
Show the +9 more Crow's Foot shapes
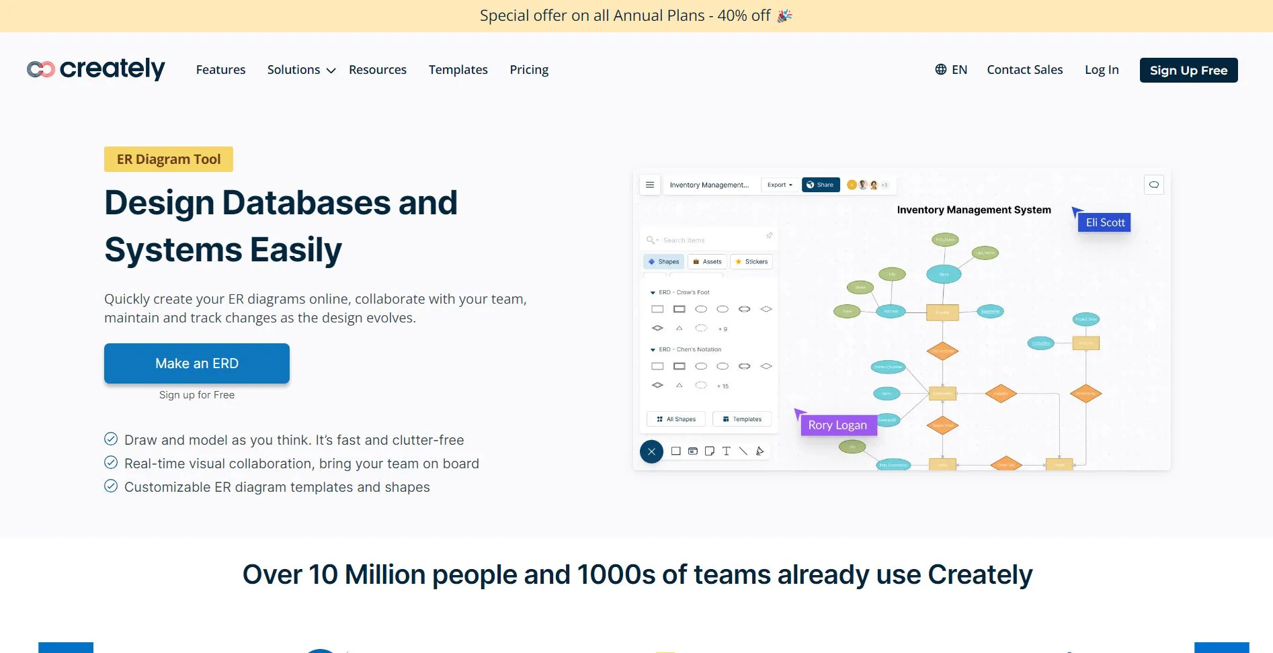point(723,329)
